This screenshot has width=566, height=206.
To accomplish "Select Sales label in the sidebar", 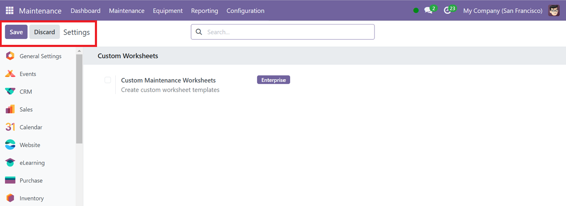I will [26, 109].
